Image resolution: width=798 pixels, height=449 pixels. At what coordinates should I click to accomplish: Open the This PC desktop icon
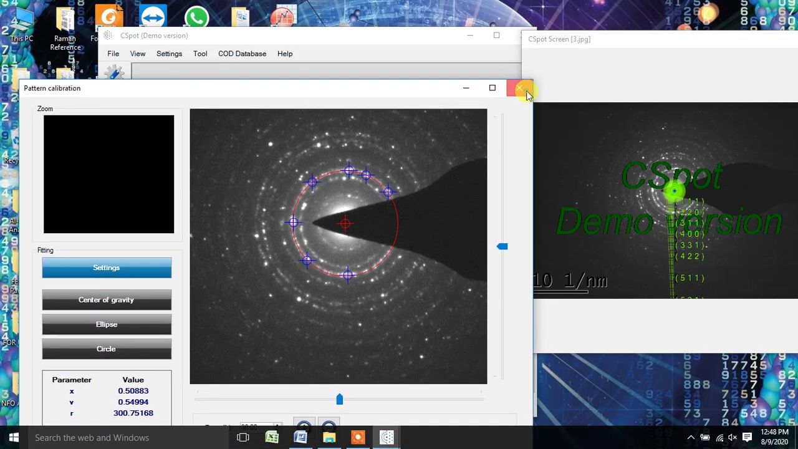pos(21,25)
